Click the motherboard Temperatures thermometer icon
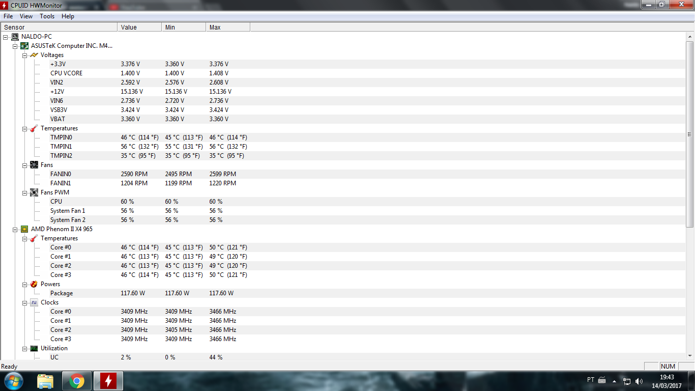 pyautogui.click(x=34, y=128)
